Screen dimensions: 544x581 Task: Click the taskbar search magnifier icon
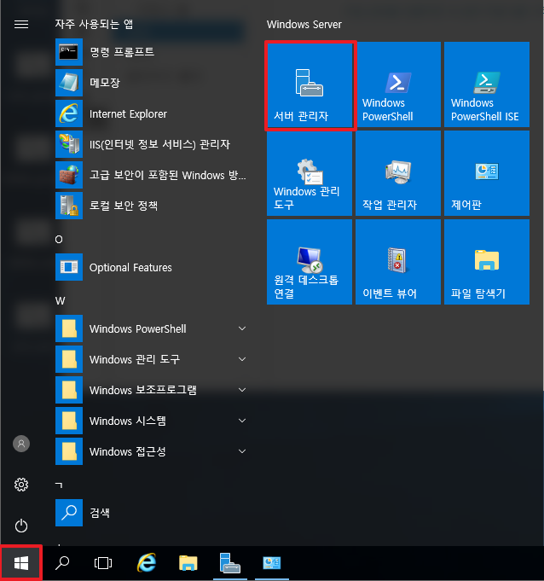[x=62, y=563]
